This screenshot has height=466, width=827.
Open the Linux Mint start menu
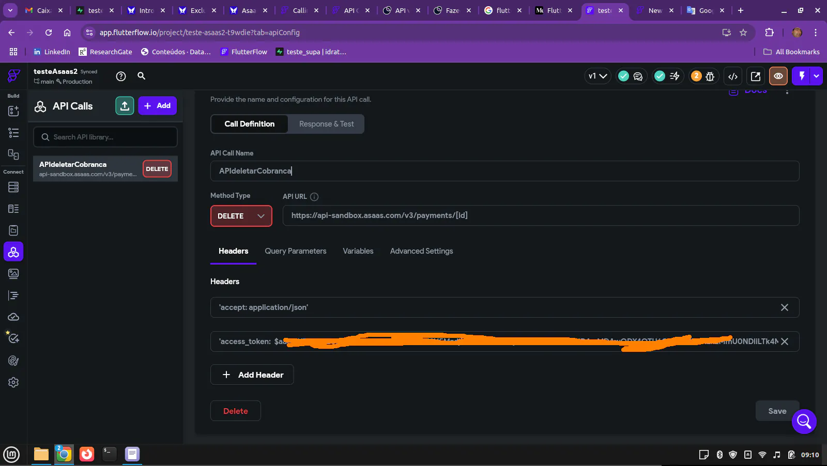pyautogui.click(x=11, y=455)
